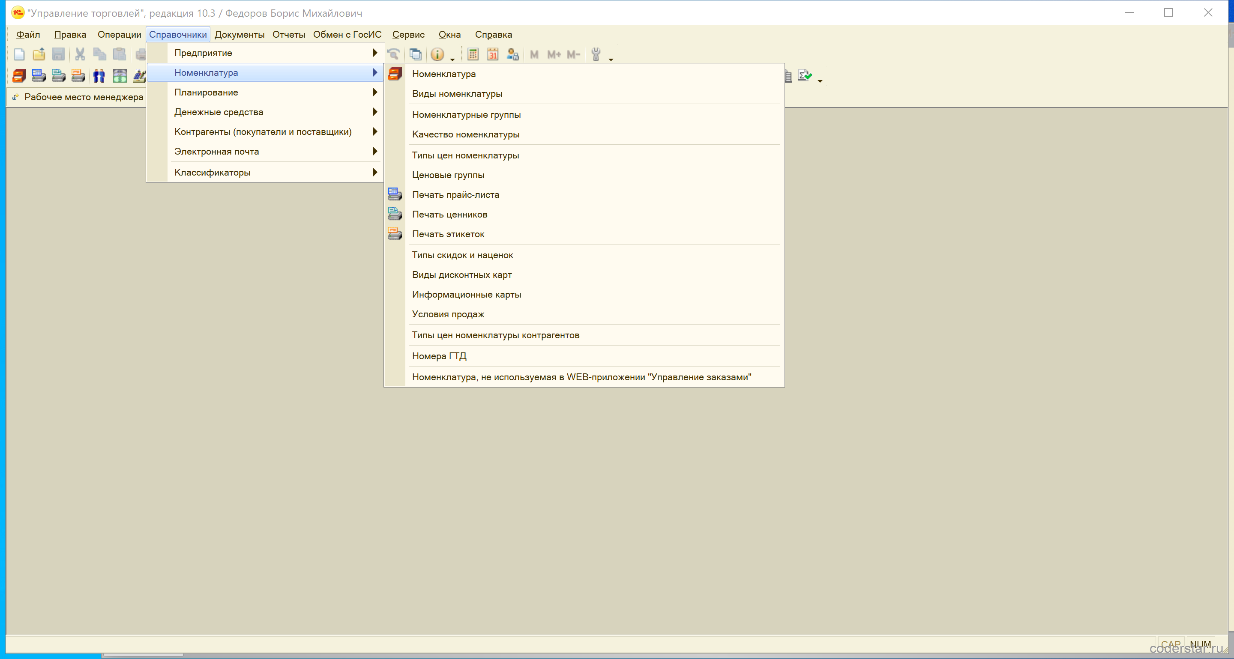The image size is (1234, 659).
Task: Expand the Электронная почта submenu
Action: click(265, 151)
